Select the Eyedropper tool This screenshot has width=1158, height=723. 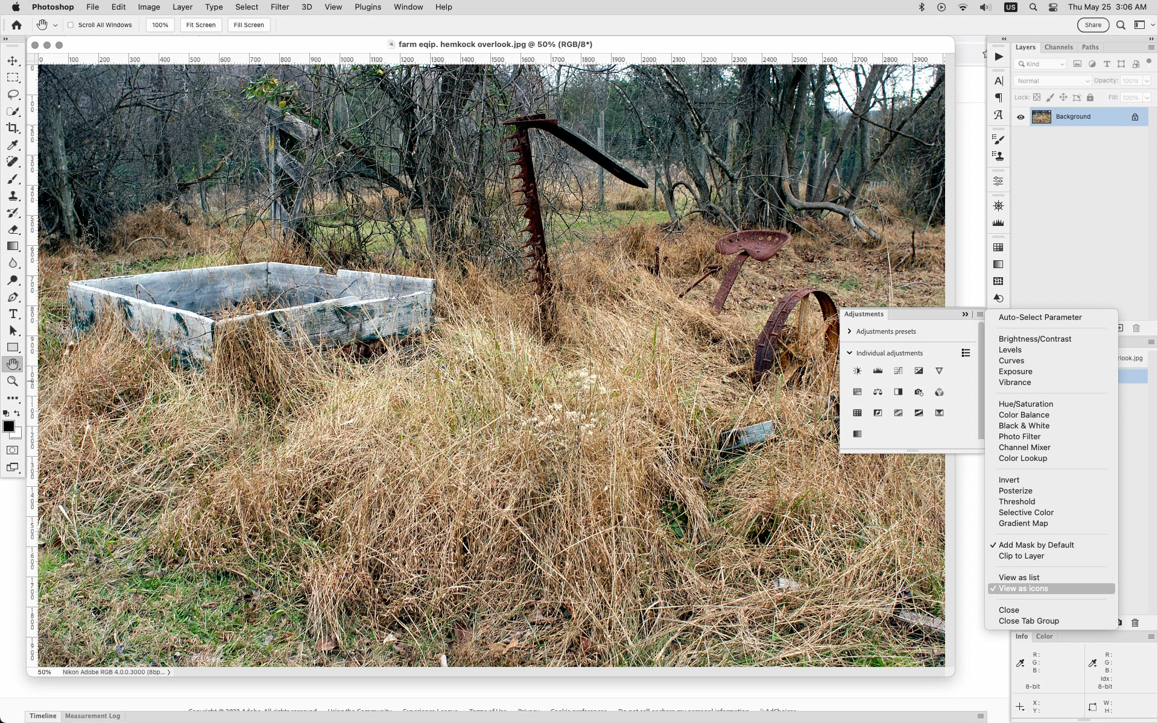point(13,145)
